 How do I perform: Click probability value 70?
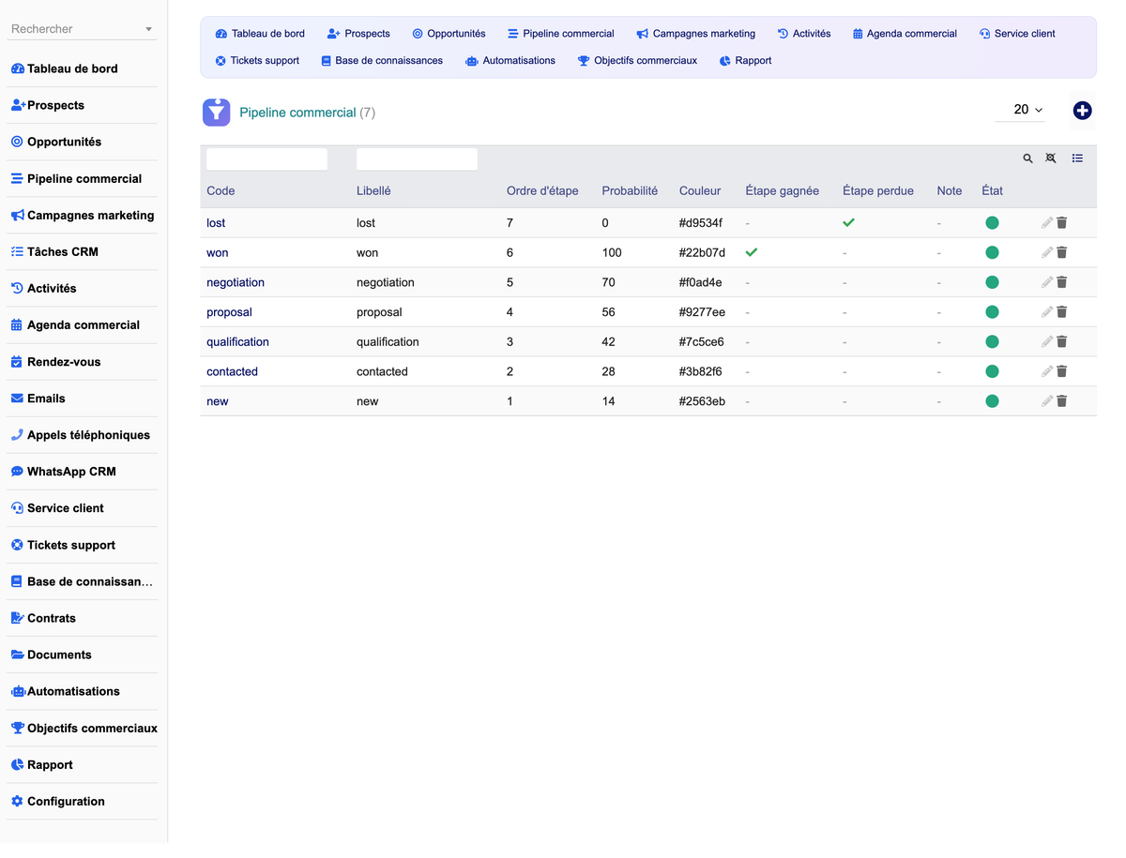[x=608, y=282]
